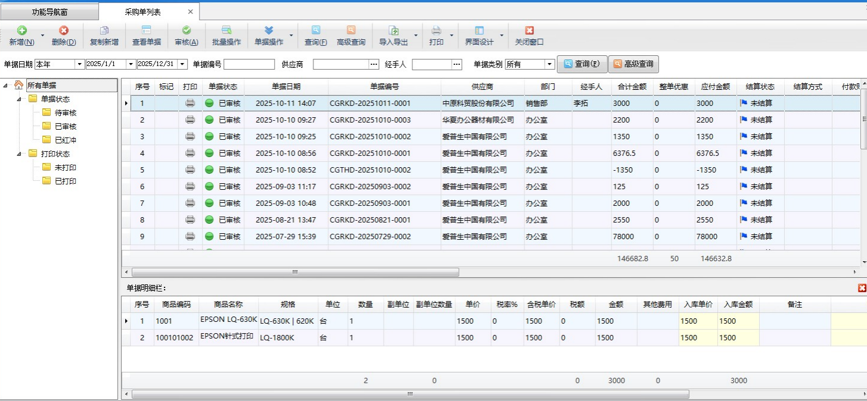Click printer icon in row 1
Viewport: 867px width, 401px height.
click(190, 103)
